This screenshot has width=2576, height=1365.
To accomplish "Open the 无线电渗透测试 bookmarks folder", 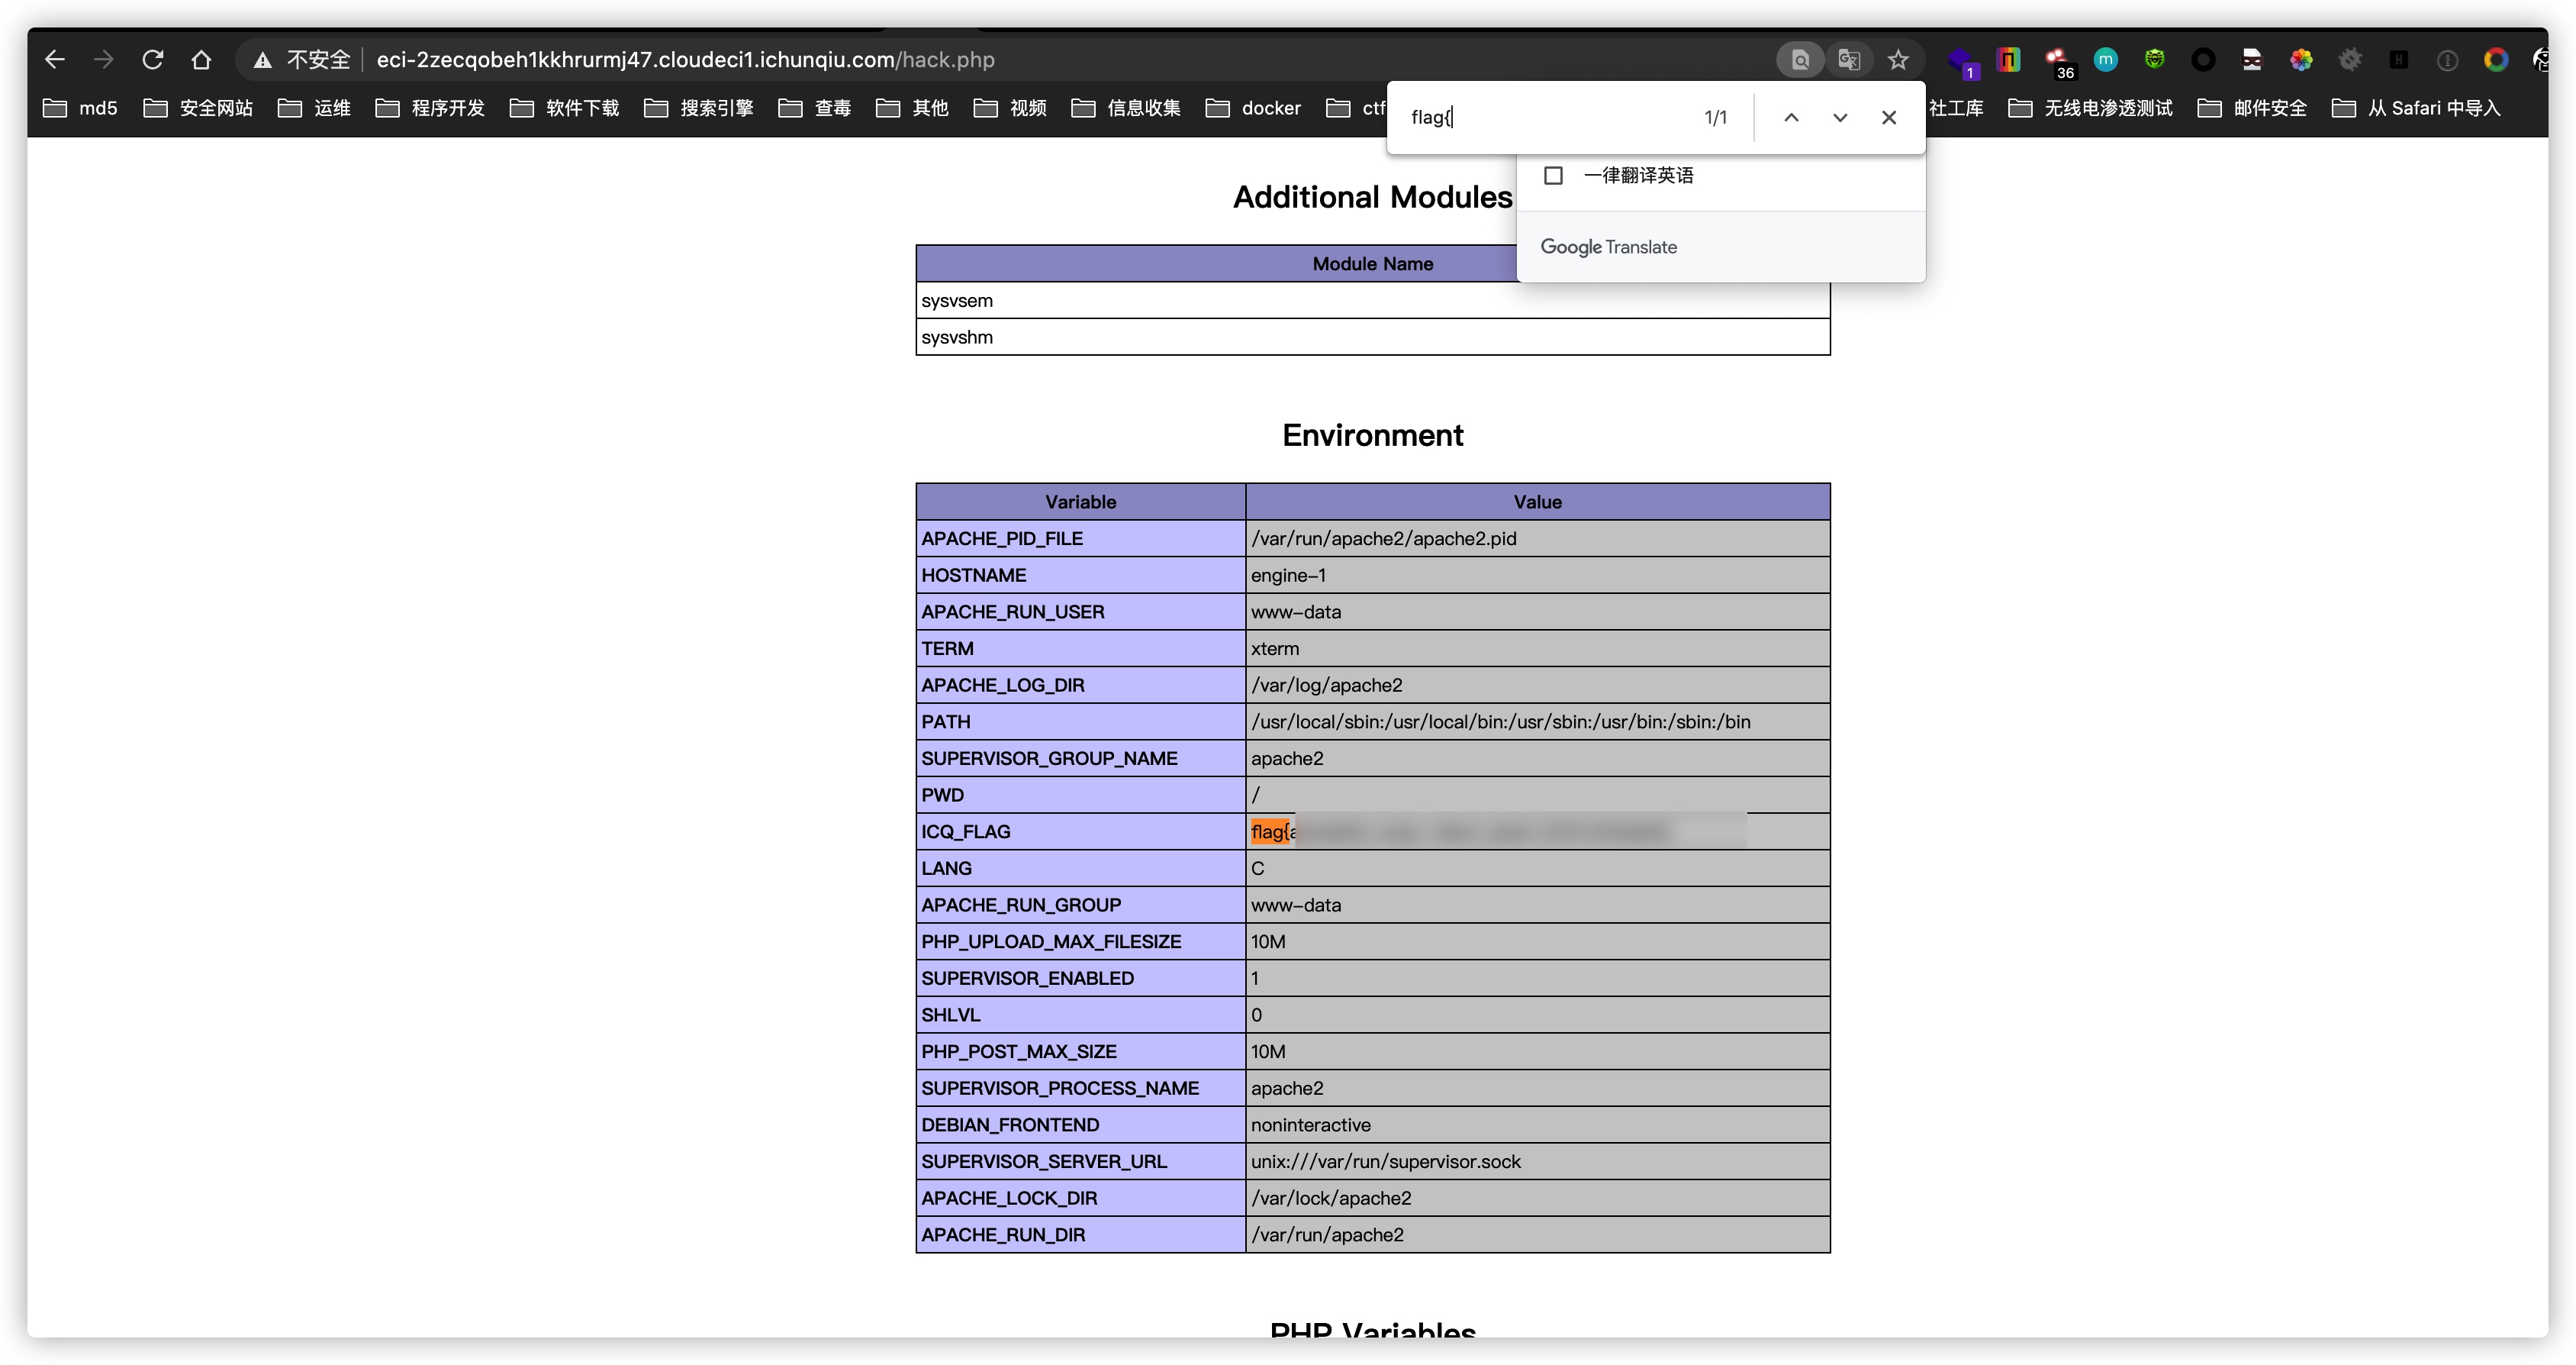I will coord(2090,108).
